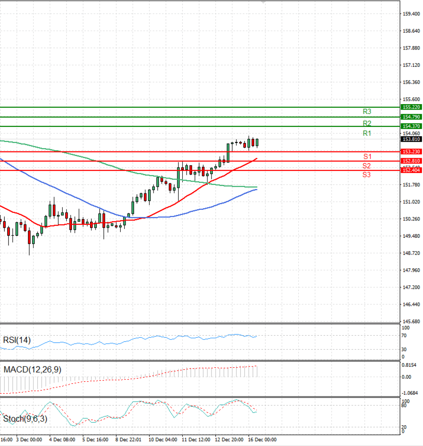The image size is (423, 446).
Task: Click the last green candlestick on chart
Action: 257,143
